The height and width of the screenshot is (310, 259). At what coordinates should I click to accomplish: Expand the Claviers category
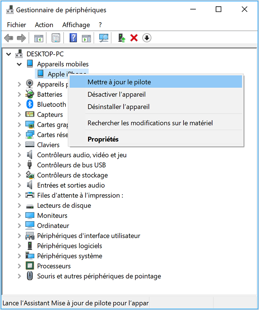click(19, 145)
